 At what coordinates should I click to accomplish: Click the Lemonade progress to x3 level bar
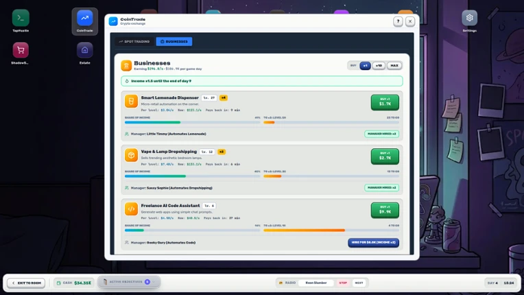click(331, 122)
